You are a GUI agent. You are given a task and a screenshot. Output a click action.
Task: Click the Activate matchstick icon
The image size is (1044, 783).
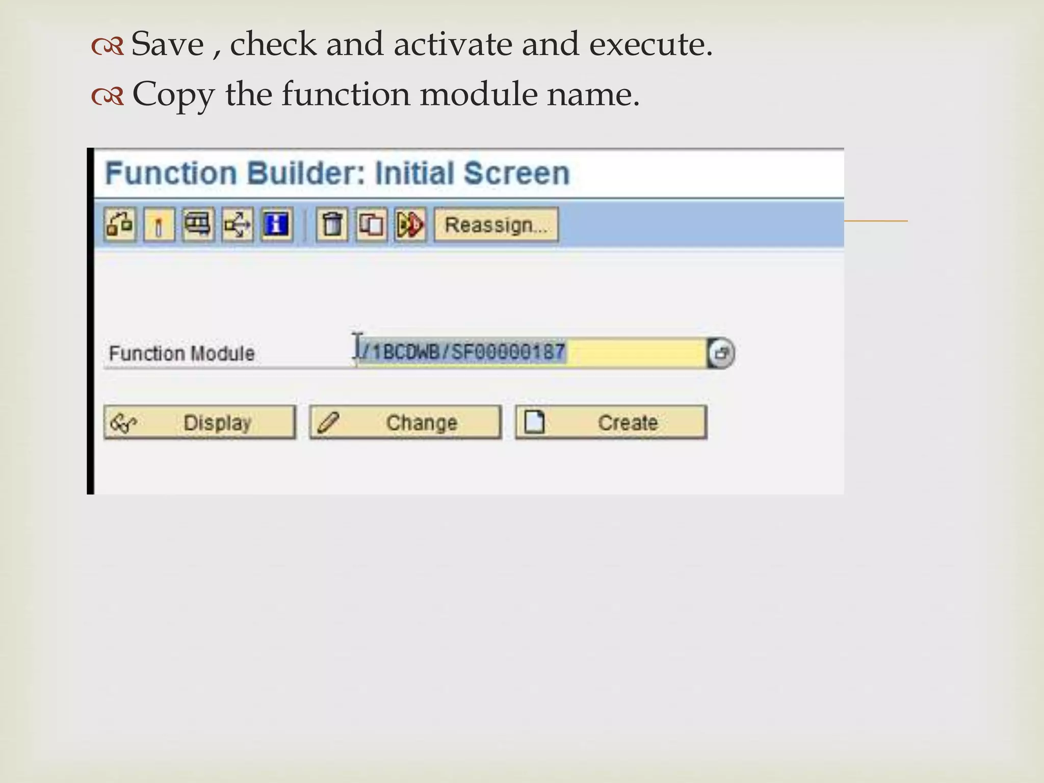coord(159,224)
